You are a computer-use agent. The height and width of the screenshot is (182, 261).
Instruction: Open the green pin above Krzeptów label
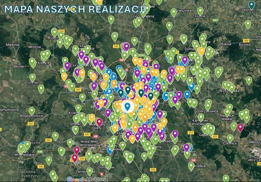(x=78, y=108)
